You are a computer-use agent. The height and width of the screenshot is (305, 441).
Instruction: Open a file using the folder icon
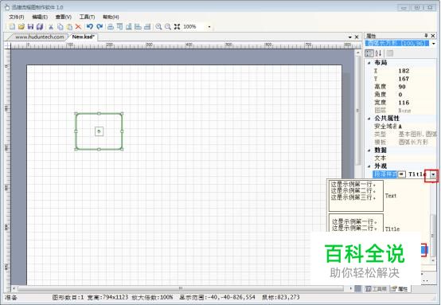pyautogui.click(x=21, y=27)
